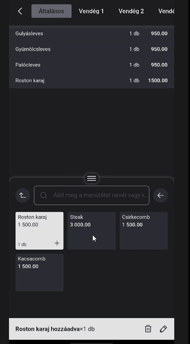Focus the menu item search field
The height and width of the screenshot is (344, 190).
point(91,195)
